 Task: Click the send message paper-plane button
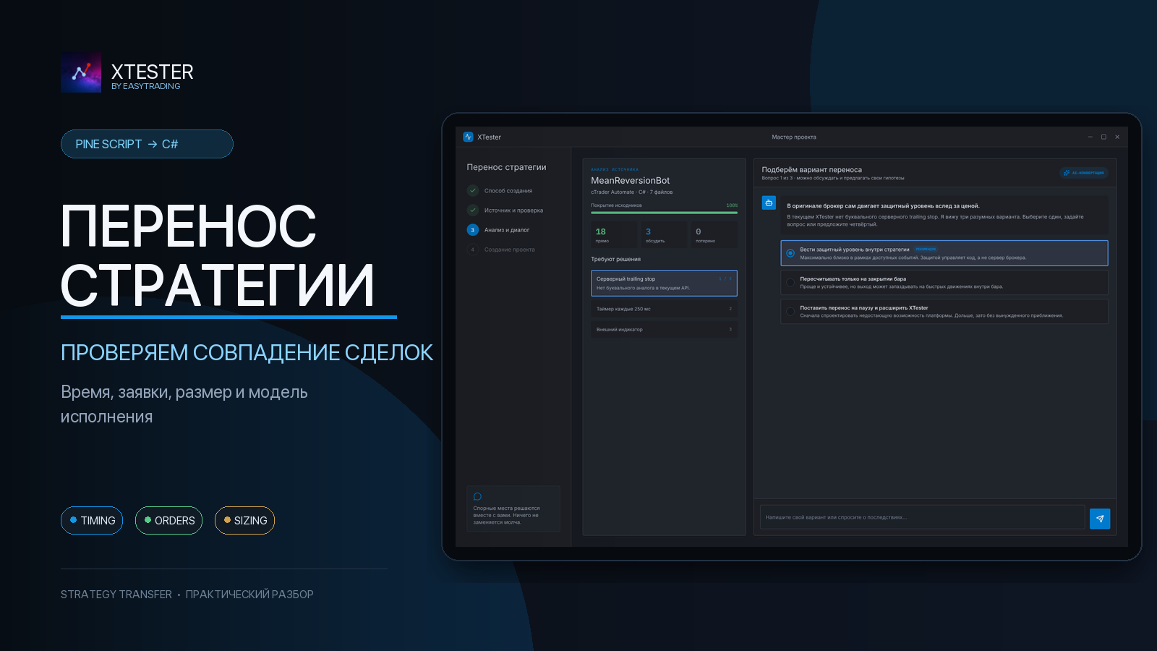click(x=1100, y=519)
